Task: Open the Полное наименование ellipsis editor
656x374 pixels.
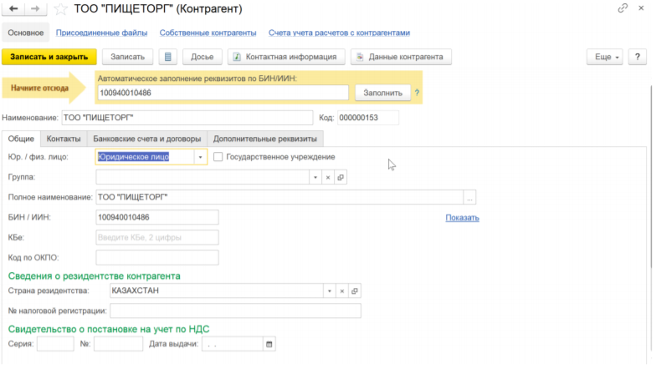Action: [469, 197]
